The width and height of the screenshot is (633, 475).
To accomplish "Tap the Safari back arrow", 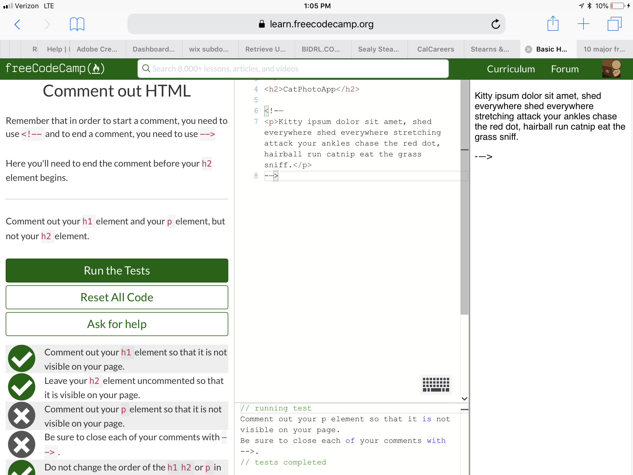I will [x=17, y=24].
